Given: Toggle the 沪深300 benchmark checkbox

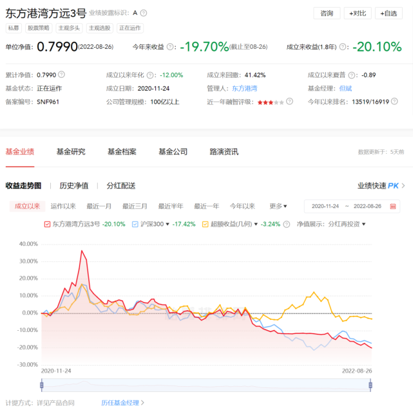Looking at the screenshot, I should click(135, 225).
